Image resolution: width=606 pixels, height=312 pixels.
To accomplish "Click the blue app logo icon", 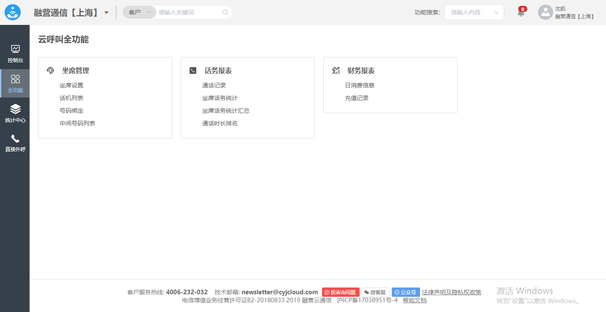I will click(x=13, y=12).
